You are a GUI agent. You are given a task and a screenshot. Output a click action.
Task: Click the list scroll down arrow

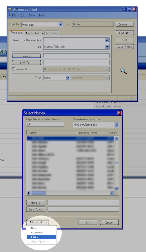click(x=116, y=188)
